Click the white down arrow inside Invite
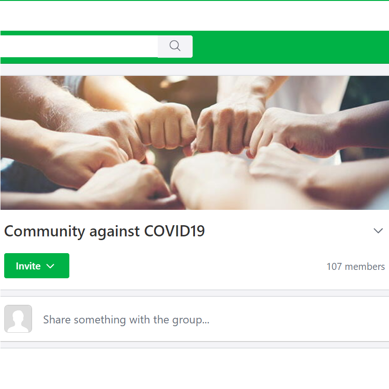The height and width of the screenshot is (389, 389). pos(50,266)
